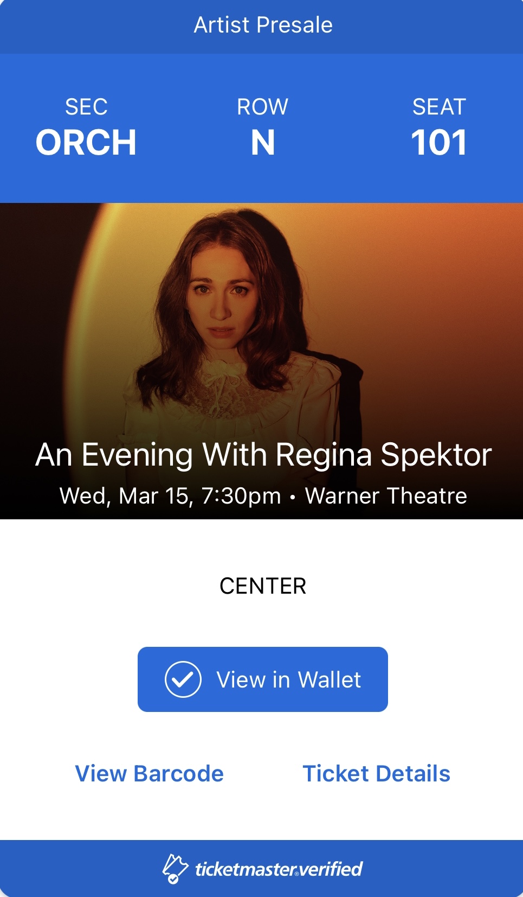Click the CENTER seating area text
Image resolution: width=523 pixels, height=897 pixels.
point(263,586)
